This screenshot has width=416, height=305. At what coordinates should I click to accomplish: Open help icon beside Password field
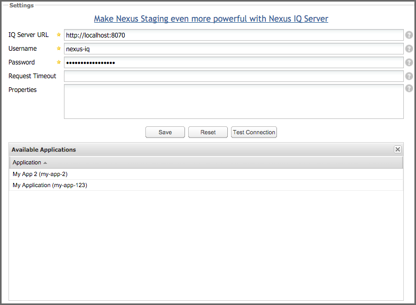pos(409,62)
